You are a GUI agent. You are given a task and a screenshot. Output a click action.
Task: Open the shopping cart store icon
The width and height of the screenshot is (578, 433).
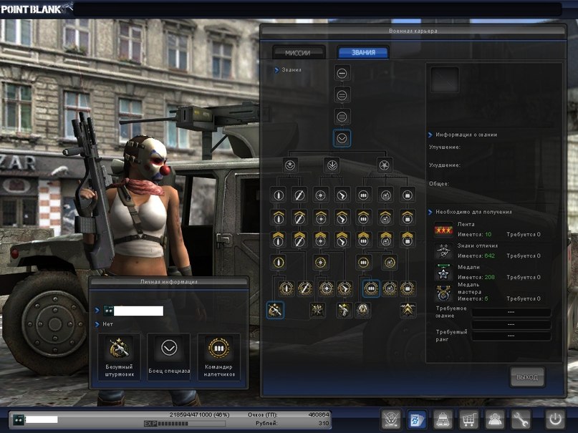click(x=469, y=419)
